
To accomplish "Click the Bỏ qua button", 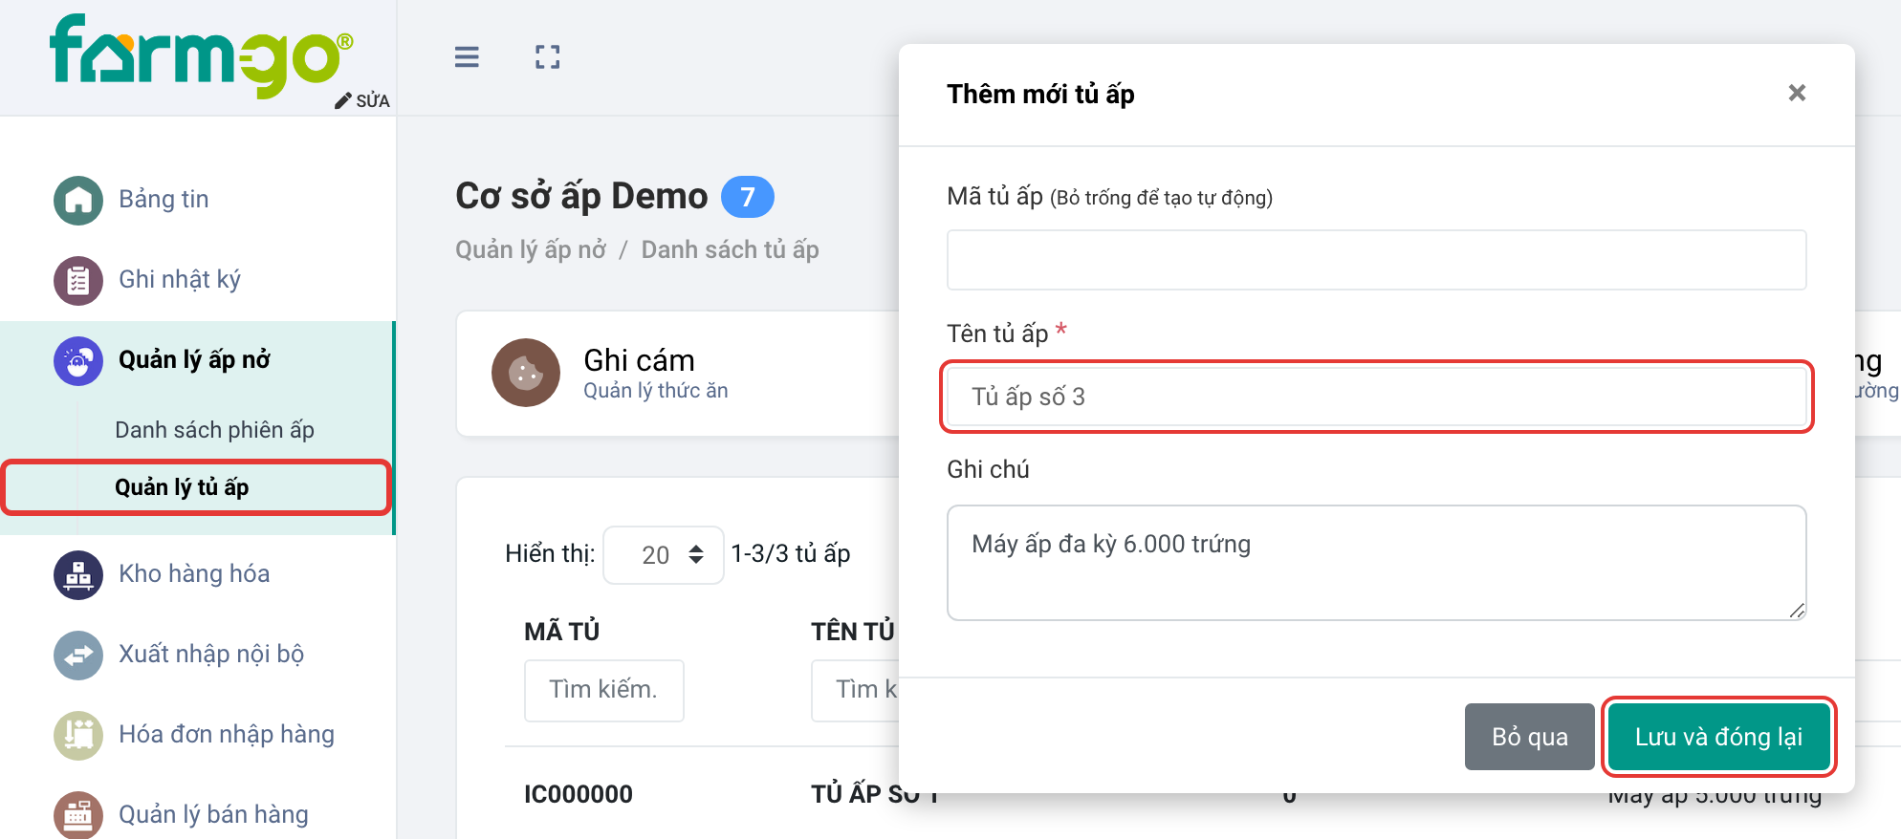I will coord(1530,737).
